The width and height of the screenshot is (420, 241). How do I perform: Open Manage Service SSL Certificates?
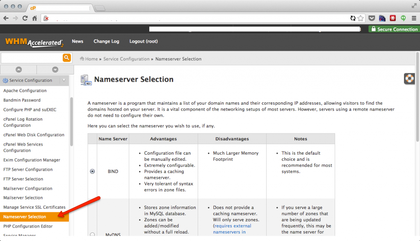click(x=34, y=207)
